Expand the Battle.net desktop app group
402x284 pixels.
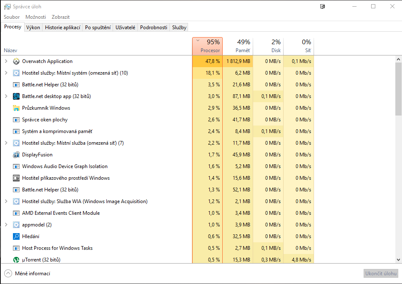click(6, 96)
